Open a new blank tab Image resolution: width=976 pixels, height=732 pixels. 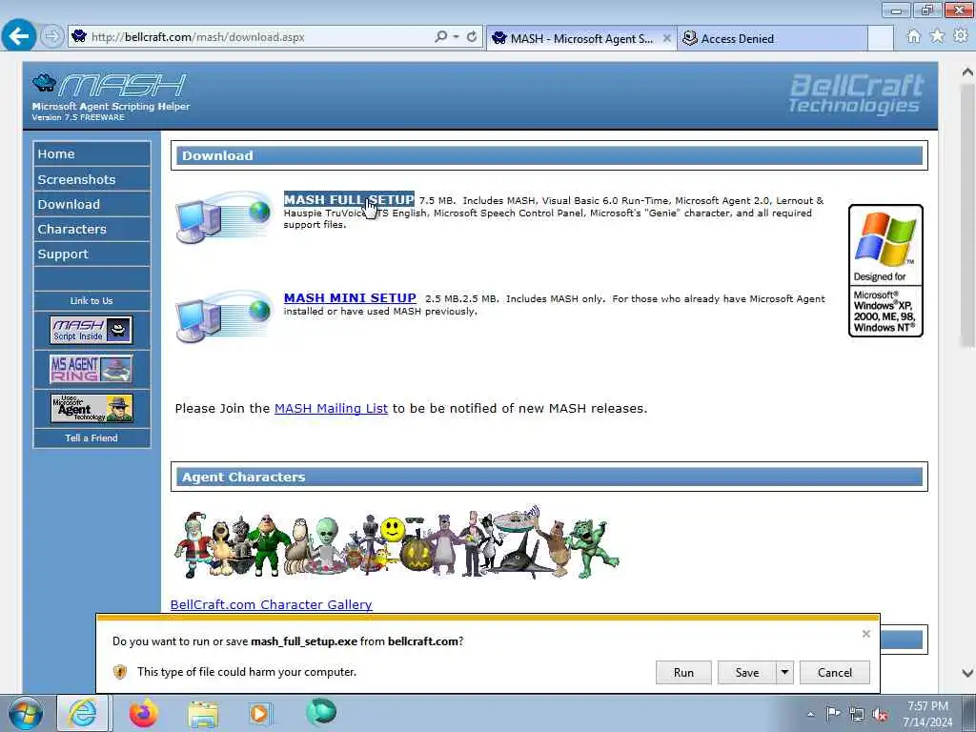[880, 38]
